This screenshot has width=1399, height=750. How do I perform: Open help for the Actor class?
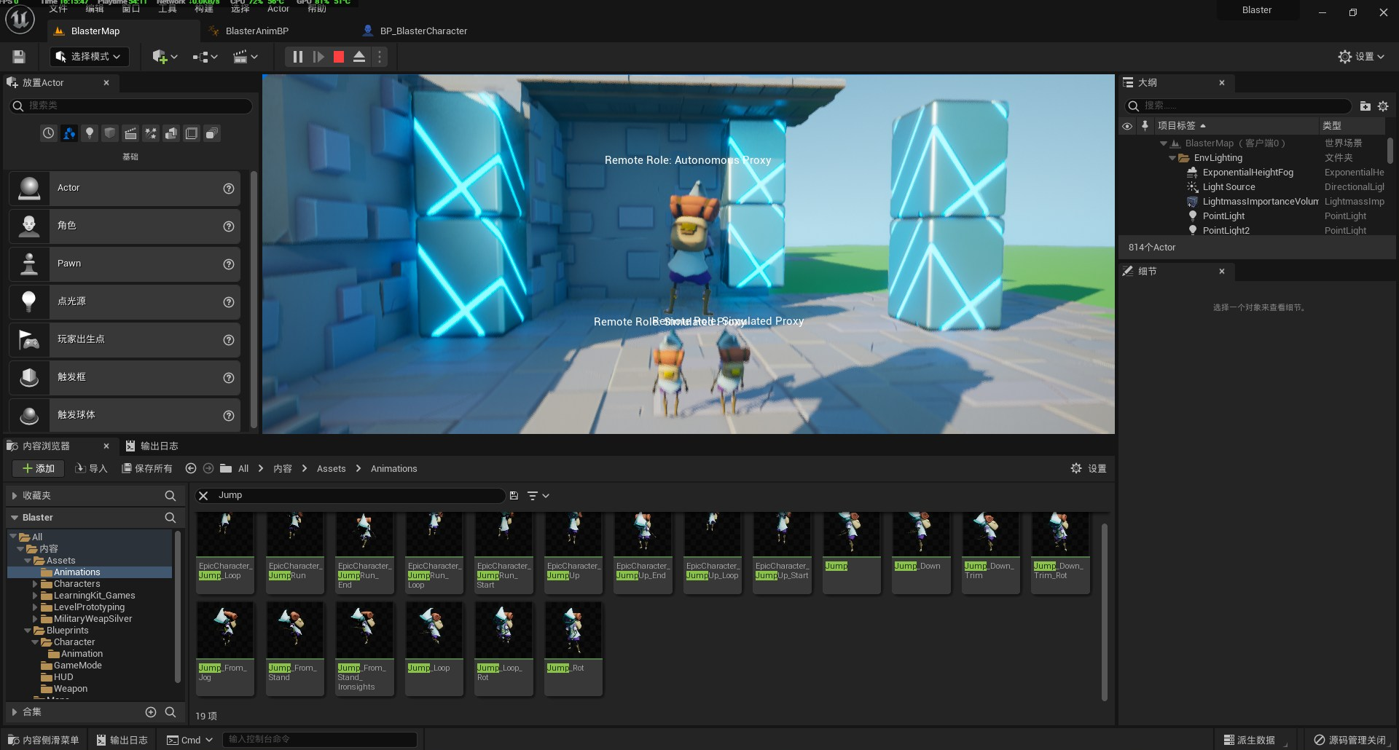coord(229,189)
